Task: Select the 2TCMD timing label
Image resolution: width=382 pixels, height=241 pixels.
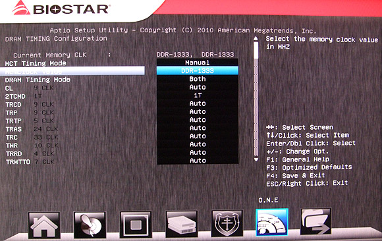Action: pos(15,97)
